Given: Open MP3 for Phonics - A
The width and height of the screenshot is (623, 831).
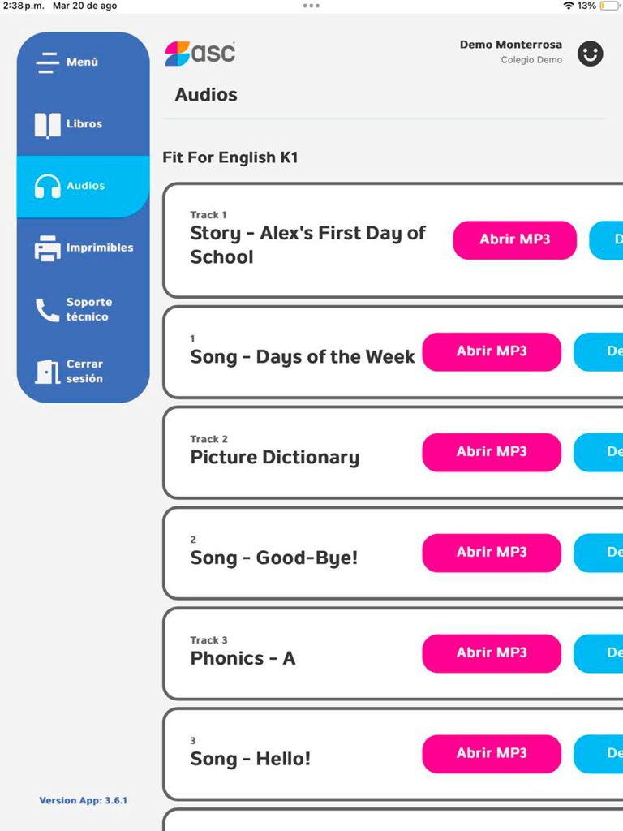Looking at the screenshot, I should click(492, 653).
